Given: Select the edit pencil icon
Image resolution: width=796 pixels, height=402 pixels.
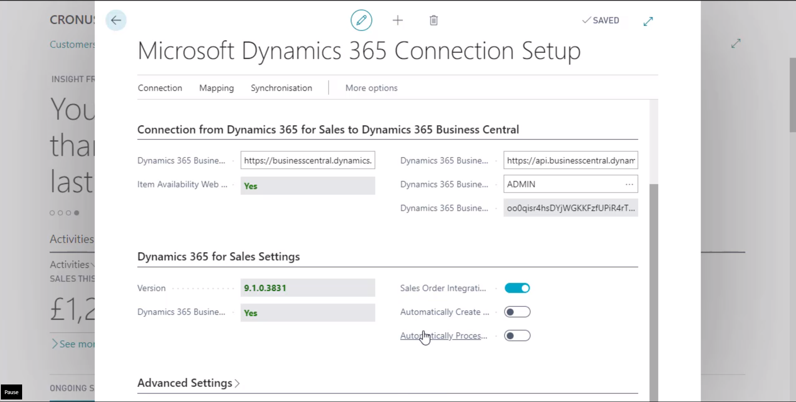Looking at the screenshot, I should (361, 20).
